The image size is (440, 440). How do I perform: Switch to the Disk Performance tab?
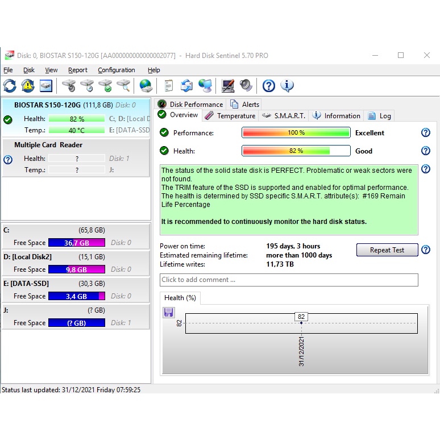coord(190,104)
